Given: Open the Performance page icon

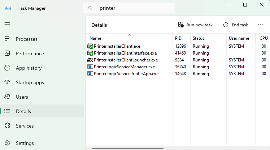Looking at the screenshot, I should (7, 53).
